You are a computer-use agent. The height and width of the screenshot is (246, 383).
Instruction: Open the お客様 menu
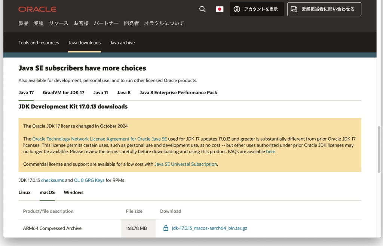81,23
